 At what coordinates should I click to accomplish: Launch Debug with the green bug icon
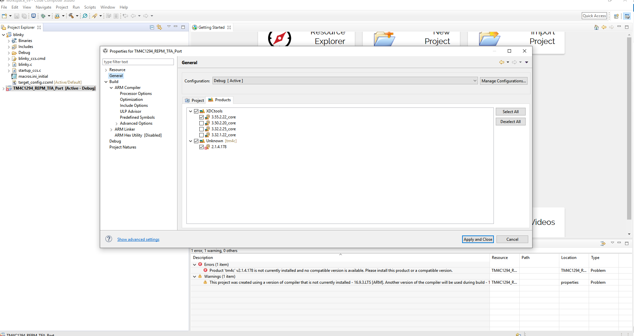click(x=43, y=16)
